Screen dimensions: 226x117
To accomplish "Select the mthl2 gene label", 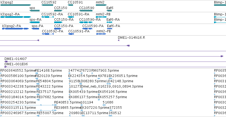I will tap(100, 2).
